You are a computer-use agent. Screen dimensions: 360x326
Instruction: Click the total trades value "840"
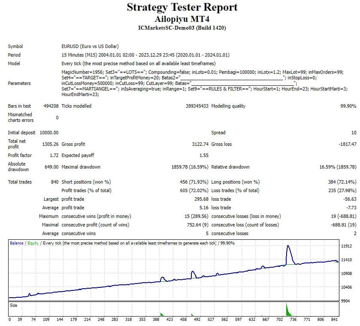pos(54,182)
